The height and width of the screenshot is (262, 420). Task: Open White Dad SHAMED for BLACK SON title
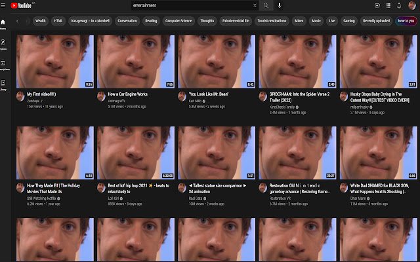379,189
